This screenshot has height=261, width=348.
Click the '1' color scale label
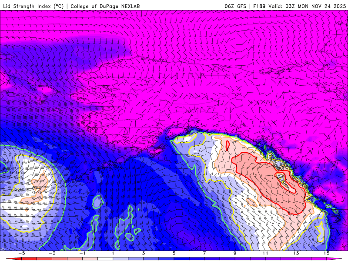coord(113,253)
